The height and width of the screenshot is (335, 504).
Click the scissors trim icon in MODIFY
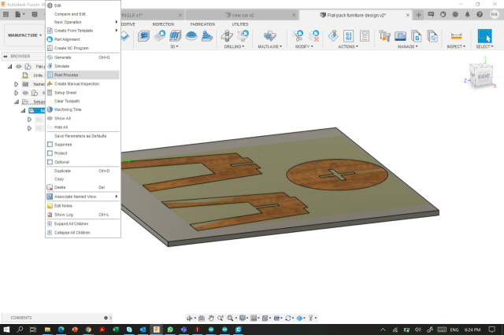tap(298, 35)
